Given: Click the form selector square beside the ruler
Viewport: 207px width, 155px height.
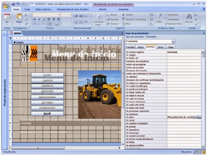Looking at the screenshot, I should pyautogui.click(x=11, y=38).
